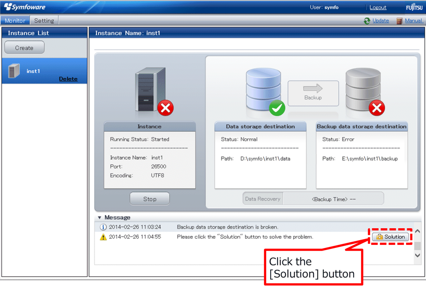Click the "Instance Name: inst1" panel header
The image size is (426, 286).
(x=257, y=33)
